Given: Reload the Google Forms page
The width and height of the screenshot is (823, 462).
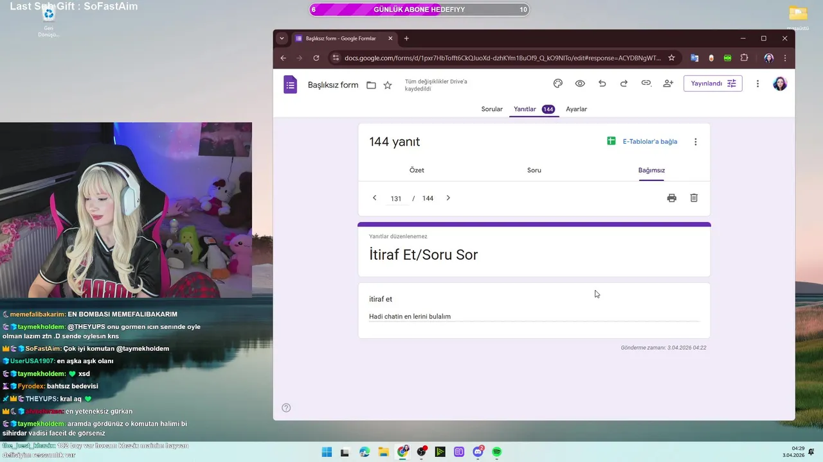Looking at the screenshot, I should pos(316,58).
